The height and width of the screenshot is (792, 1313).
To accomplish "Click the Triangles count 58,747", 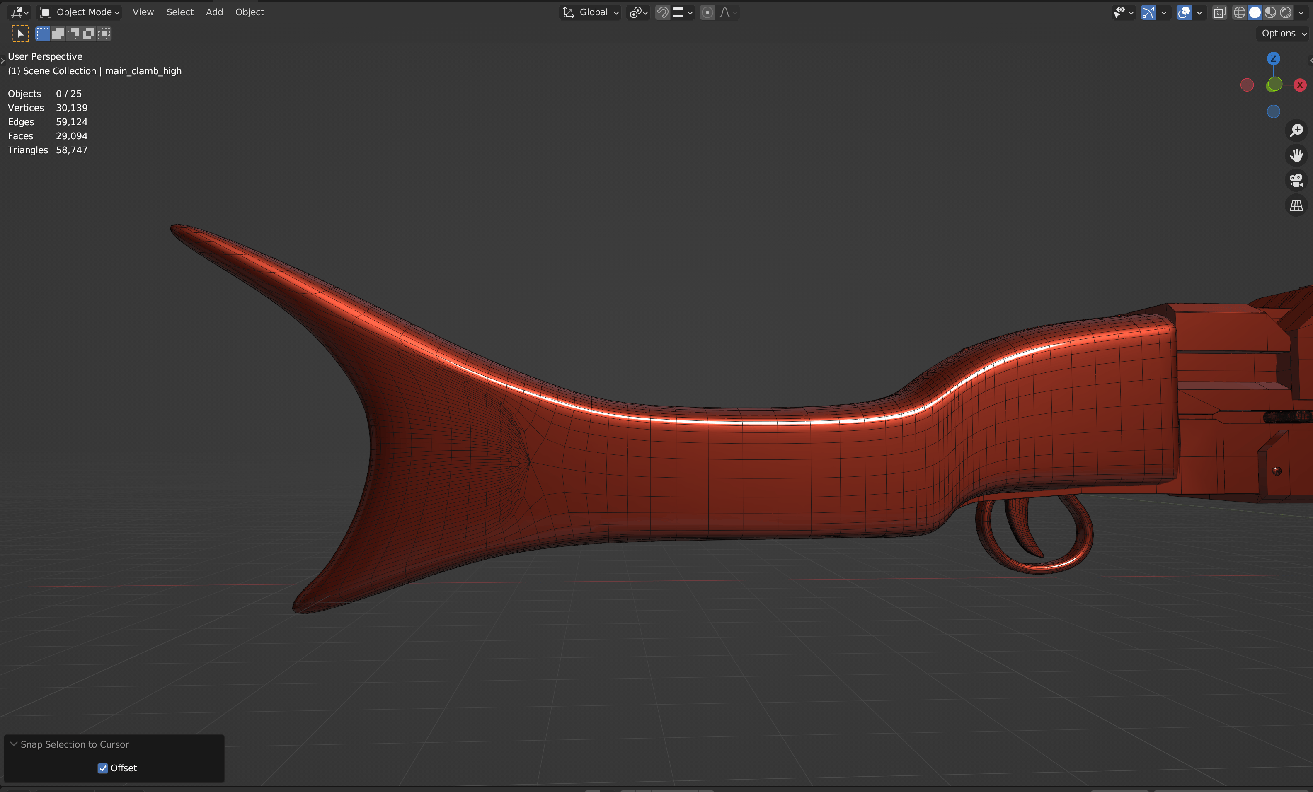I will [x=71, y=150].
